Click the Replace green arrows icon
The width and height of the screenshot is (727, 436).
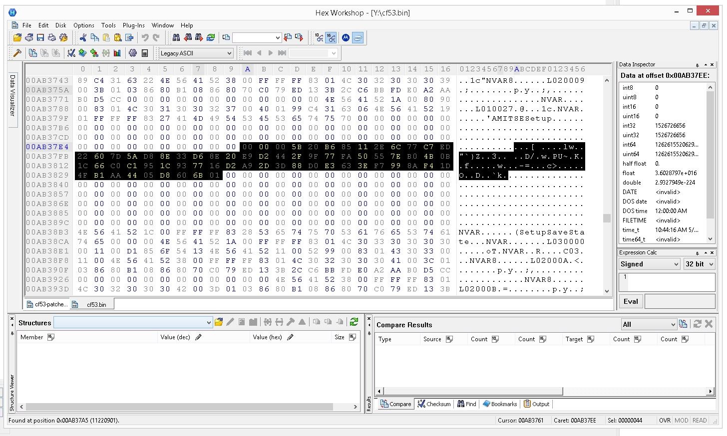coord(211,37)
